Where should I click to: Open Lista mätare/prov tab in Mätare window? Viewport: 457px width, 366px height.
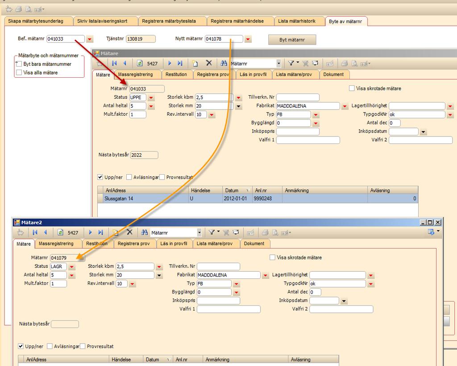coord(295,75)
